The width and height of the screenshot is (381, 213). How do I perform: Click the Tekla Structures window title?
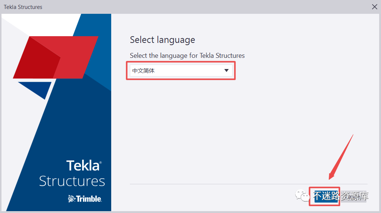[x=23, y=7]
